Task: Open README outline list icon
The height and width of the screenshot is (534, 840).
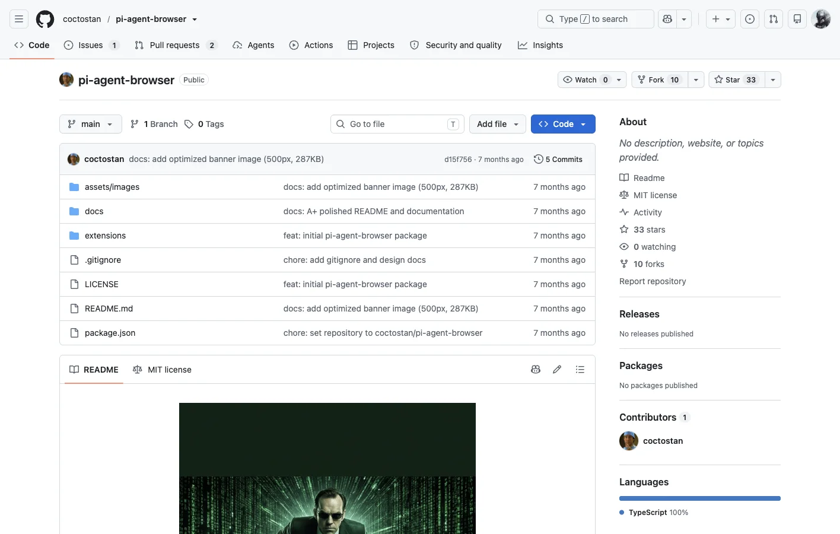Action: [x=580, y=370]
